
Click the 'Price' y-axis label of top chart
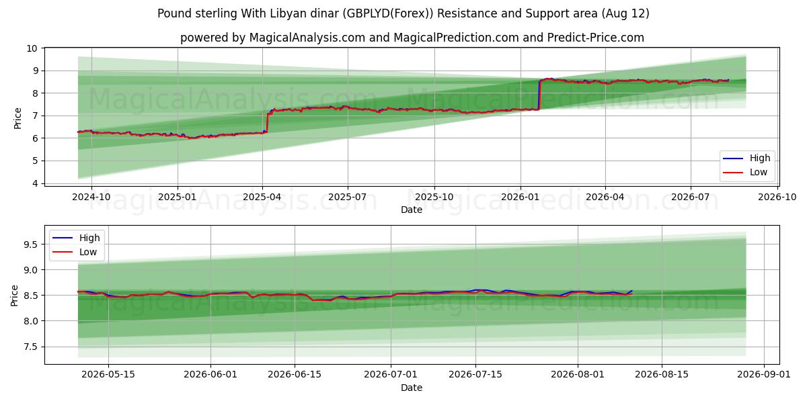pos(17,118)
